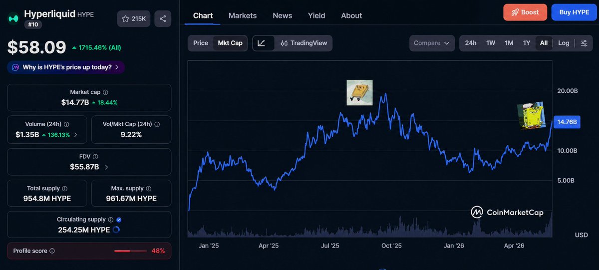This screenshot has width=599, height=270.
Task: Click the 254.25M HYPE circulating supply value
Action: point(84,230)
